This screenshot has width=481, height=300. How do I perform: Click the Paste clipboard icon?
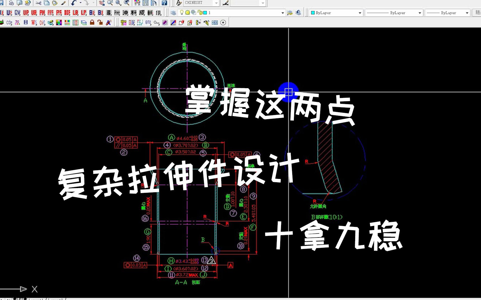click(x=55, y=3)
